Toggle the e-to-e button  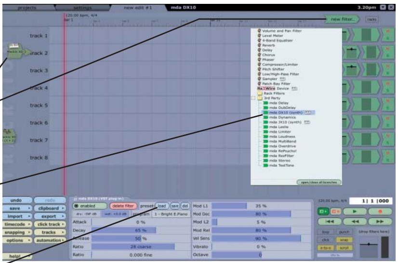[x=325, y=248]
